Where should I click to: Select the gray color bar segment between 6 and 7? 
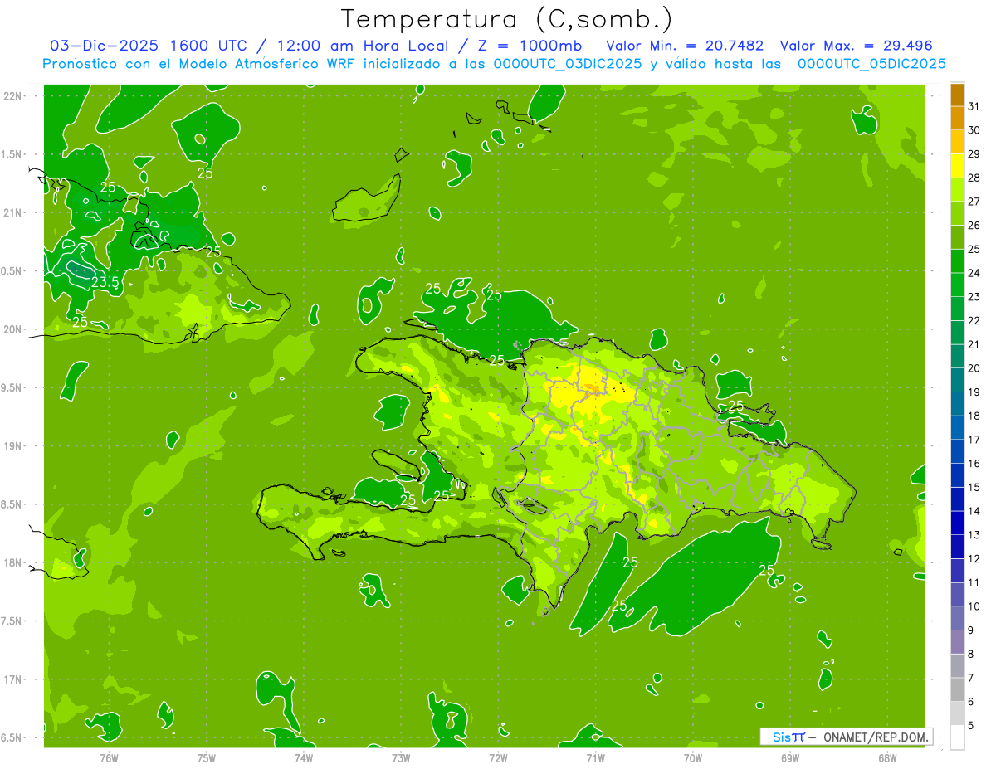click(957, 690)
